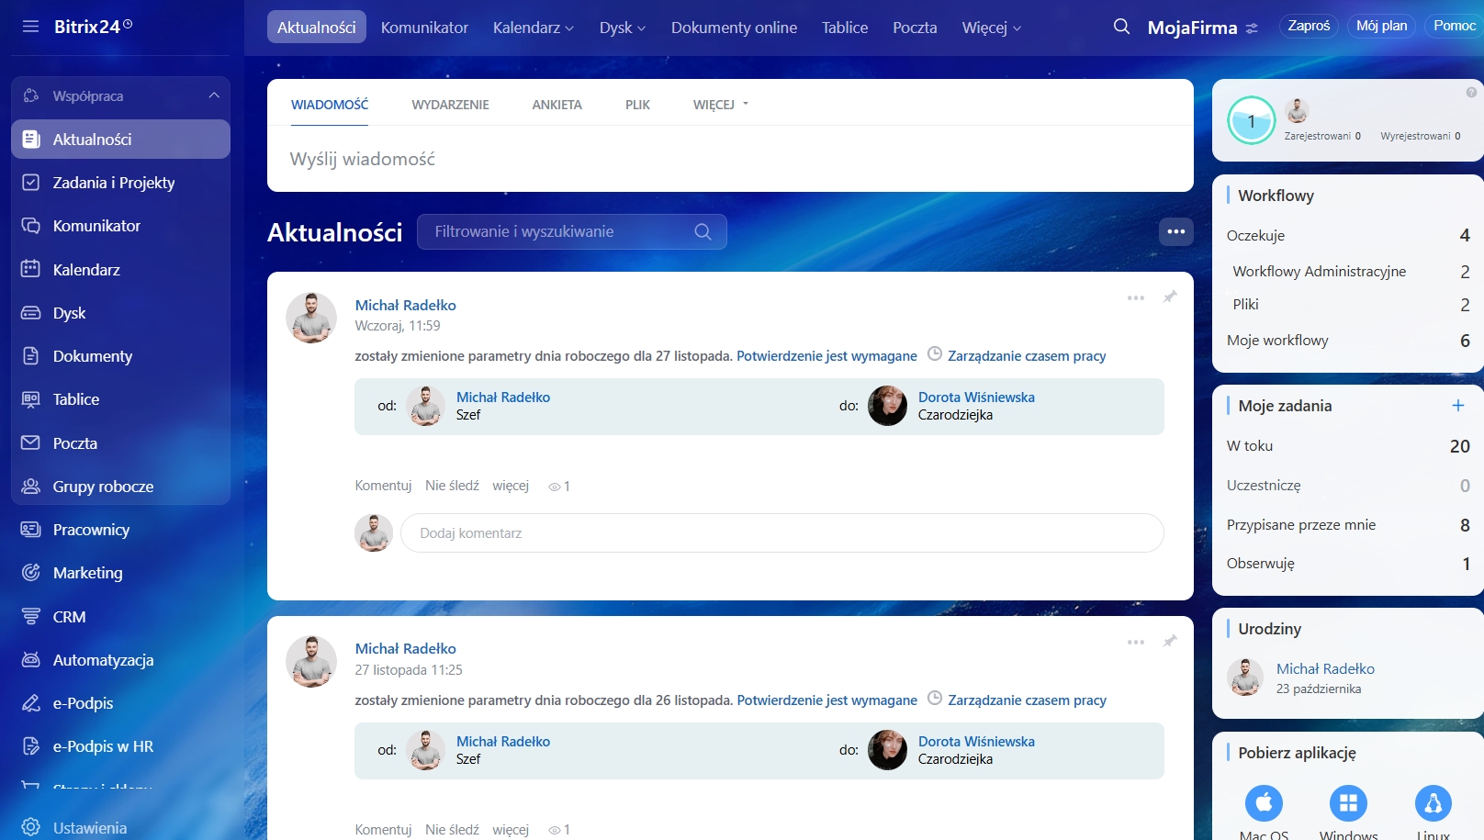
Task: Open Zarządzanie czasem pracy link in first post
Action: [1027, 356]
